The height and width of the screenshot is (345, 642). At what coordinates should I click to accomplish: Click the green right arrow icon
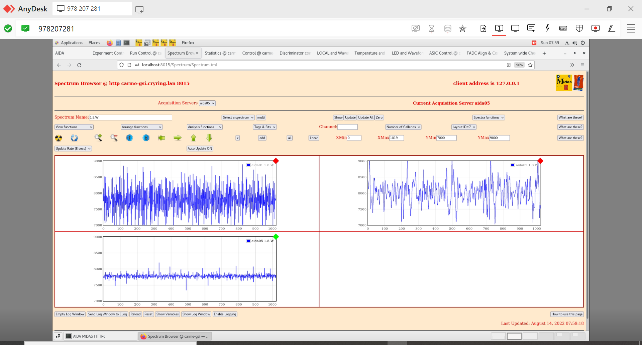click(178, 138)
